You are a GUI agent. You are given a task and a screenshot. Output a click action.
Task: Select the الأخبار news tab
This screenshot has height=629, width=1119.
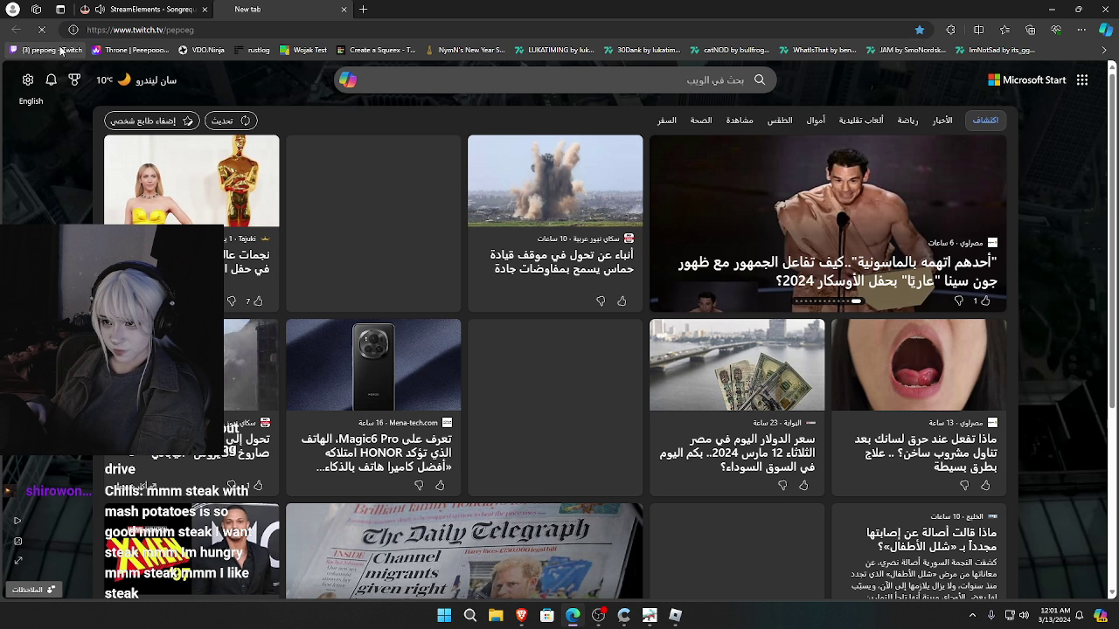tap(942, 121)
